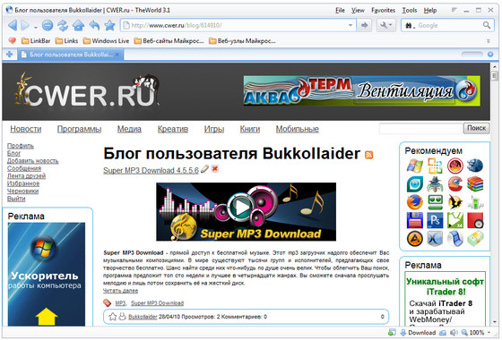Viewport: 502px width, 340px height.
Task: Open the new tab plus icon
Action: pos(10,55)
